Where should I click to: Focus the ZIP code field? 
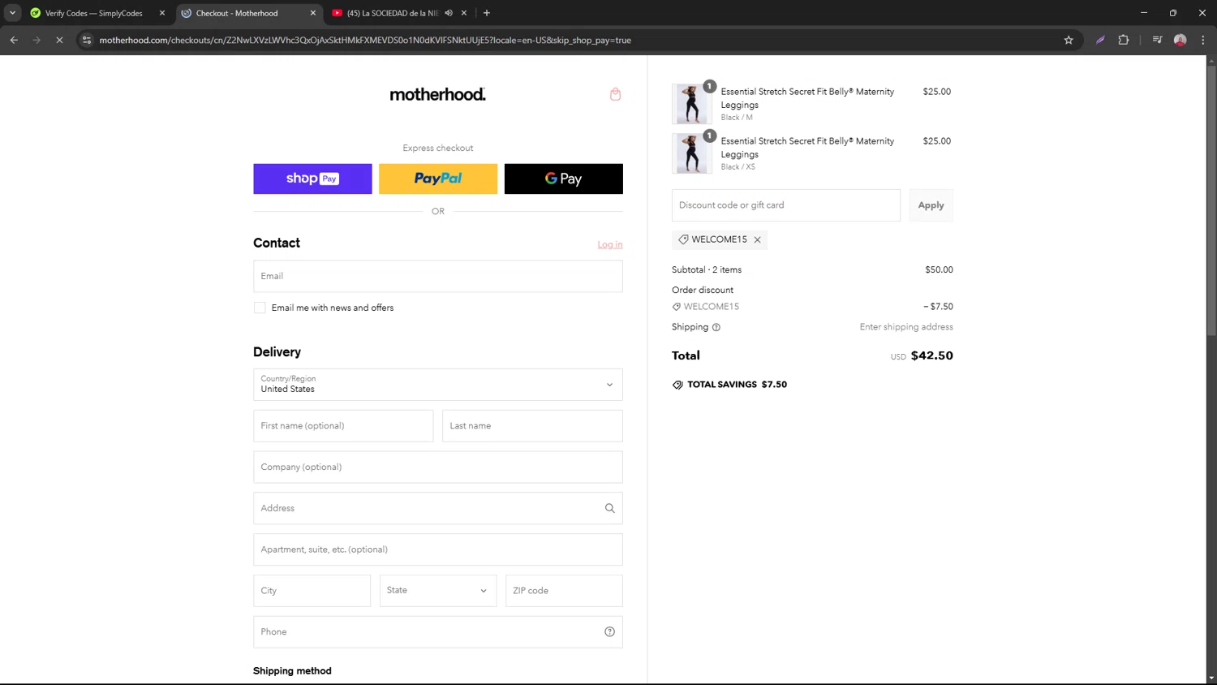564,591
